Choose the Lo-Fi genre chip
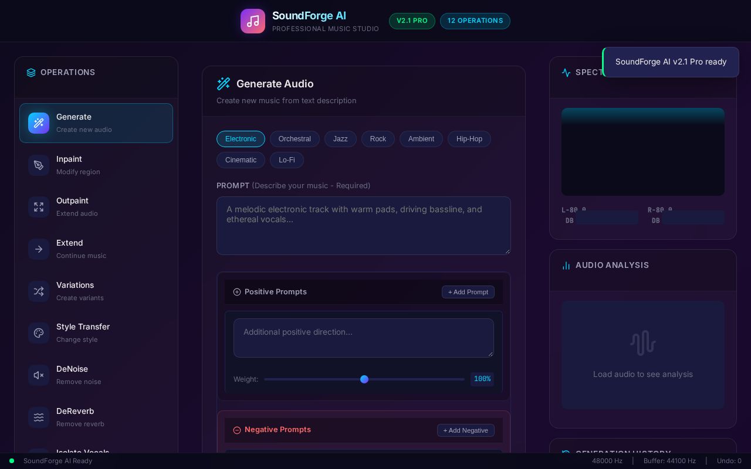This screenshot has height=469, width=751. click(287, 160)
